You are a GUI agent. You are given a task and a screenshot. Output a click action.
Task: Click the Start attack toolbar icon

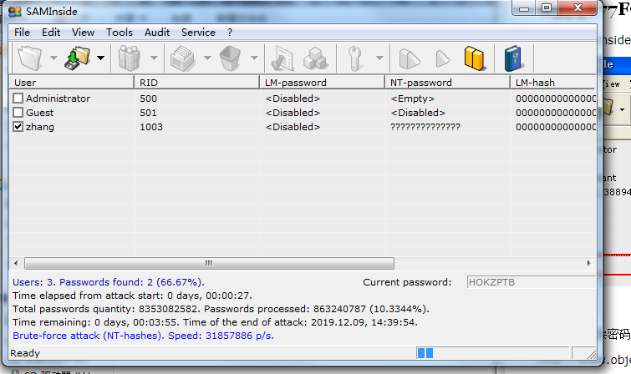[410, 59]
